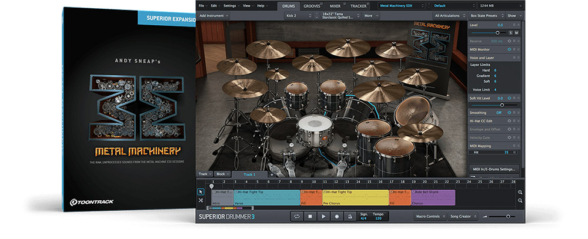The image size is (588, 239).
Task: Switch to the TRACKER tab
Action: (358, 6)
